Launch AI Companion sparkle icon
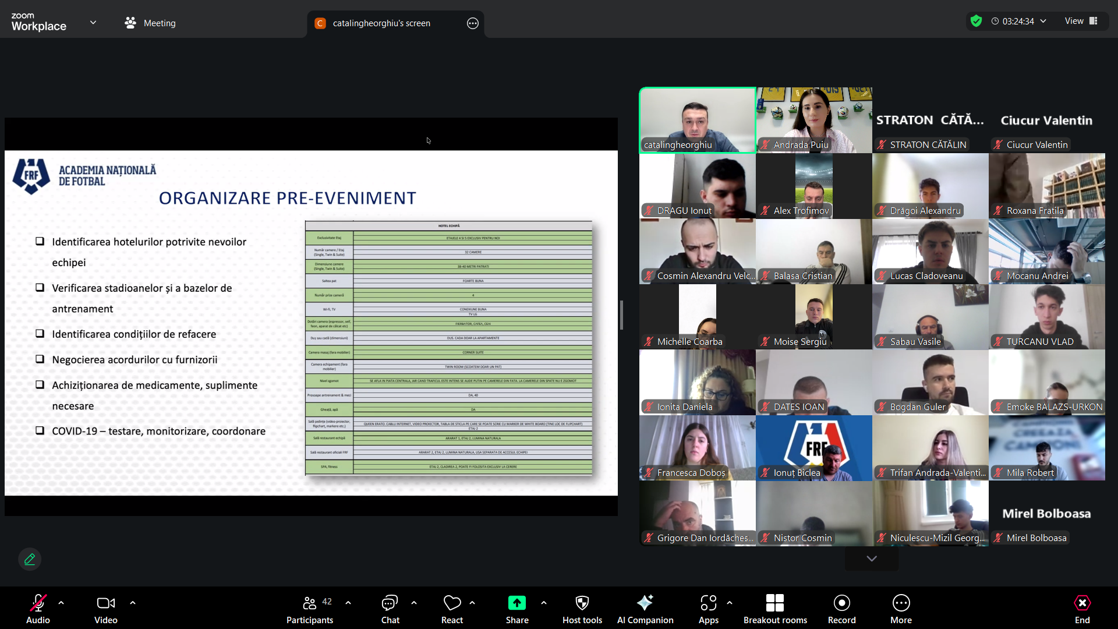The height and width of the screenshot is (629, 1118). (x=645, y=603)
